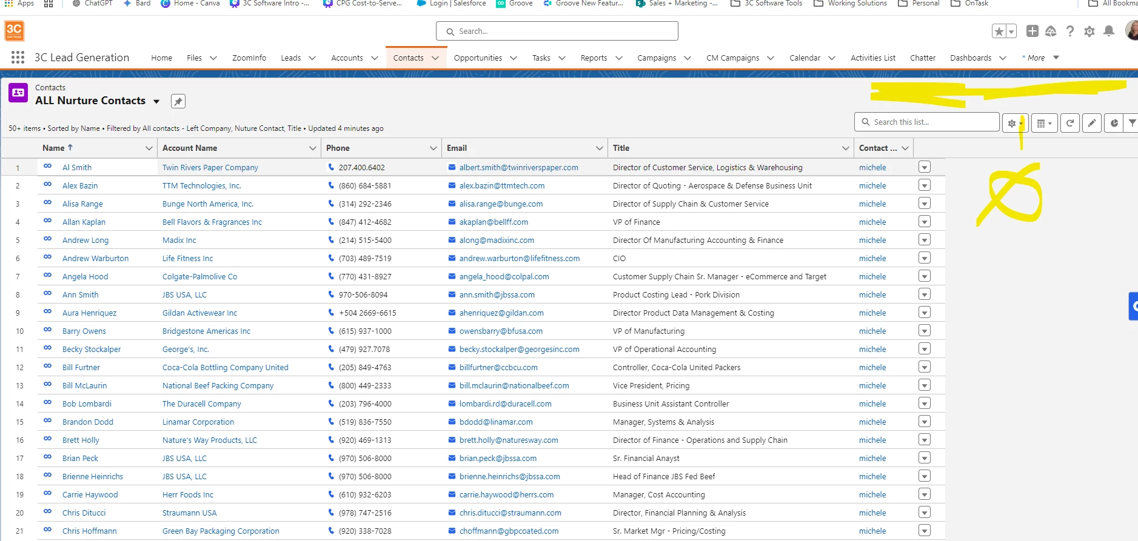Click the user profile avatar
Image resolution: width=1138 pixels, height=541 pixels.
1131,30
